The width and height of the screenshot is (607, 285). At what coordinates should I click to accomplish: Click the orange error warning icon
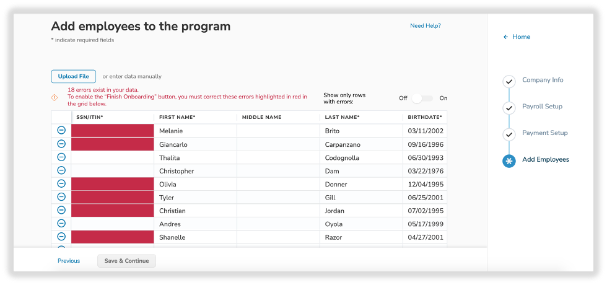pyautogui.click(x=55, y=97)
